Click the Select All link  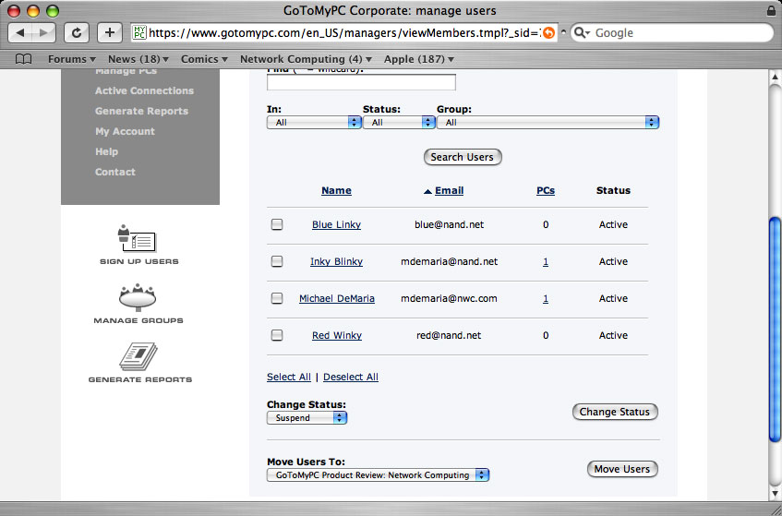pos(288,377)
